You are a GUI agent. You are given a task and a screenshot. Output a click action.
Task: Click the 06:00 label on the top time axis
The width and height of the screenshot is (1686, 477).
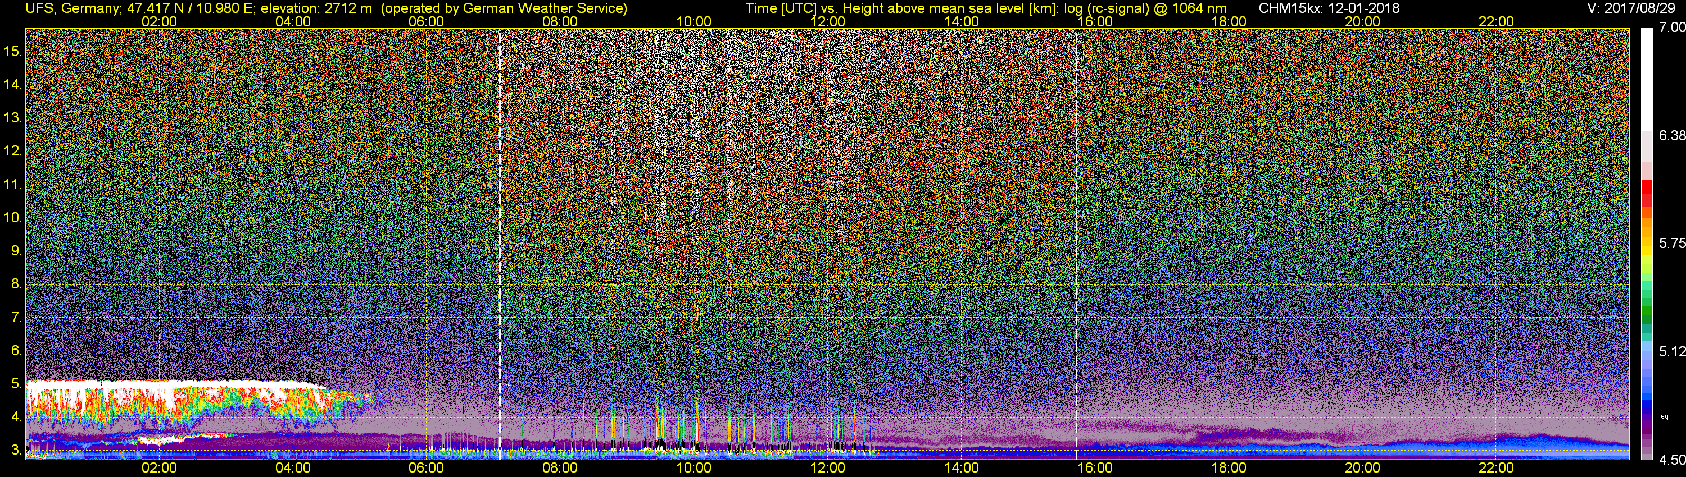426,21
